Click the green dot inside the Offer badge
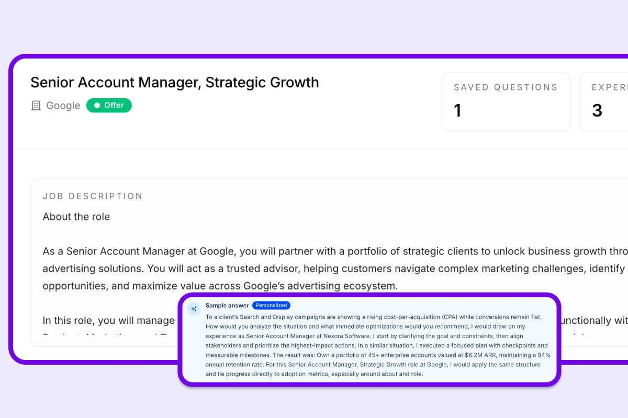 pyautogui.click(x=97, y=105)
